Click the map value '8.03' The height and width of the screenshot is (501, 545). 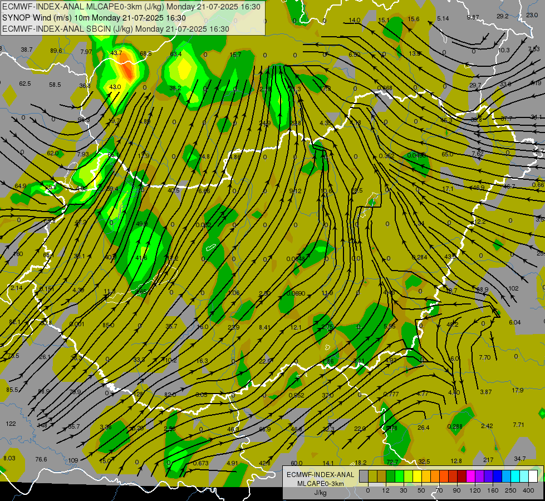pyautogui.click(x=9, y=458)
